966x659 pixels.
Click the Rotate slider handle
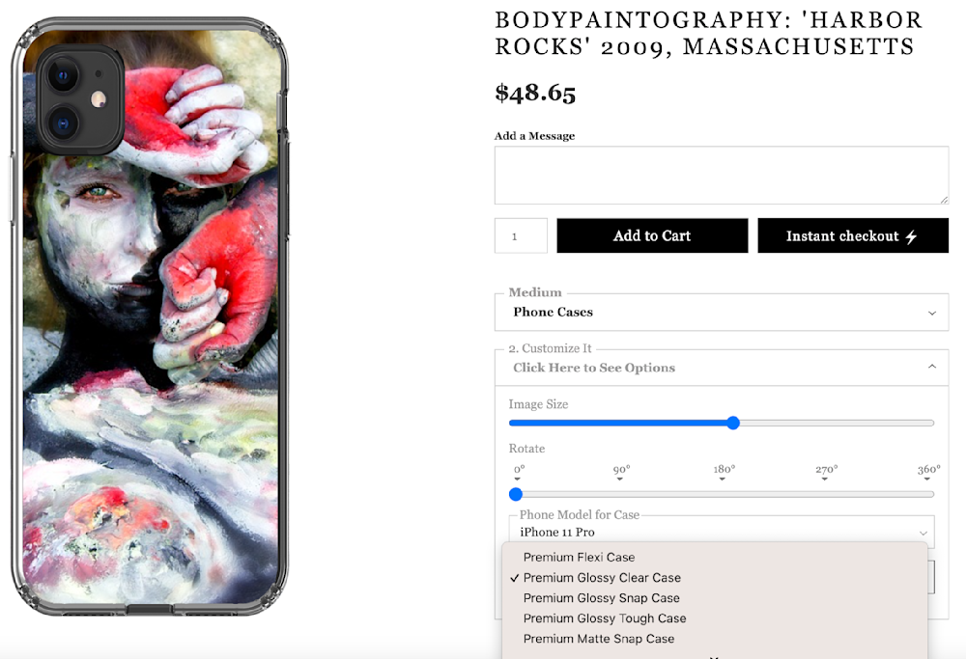[x=516, y=494]
